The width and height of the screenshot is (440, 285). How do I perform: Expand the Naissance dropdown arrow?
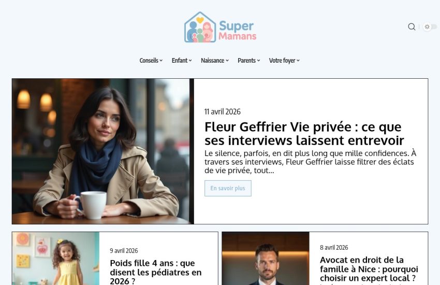pos(227,61)
